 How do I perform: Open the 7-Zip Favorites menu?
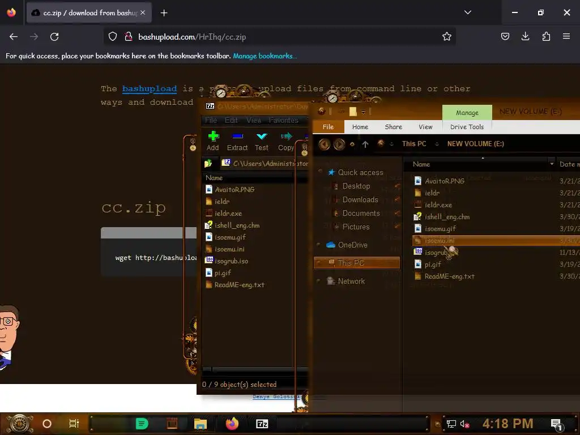pos(283,120)
